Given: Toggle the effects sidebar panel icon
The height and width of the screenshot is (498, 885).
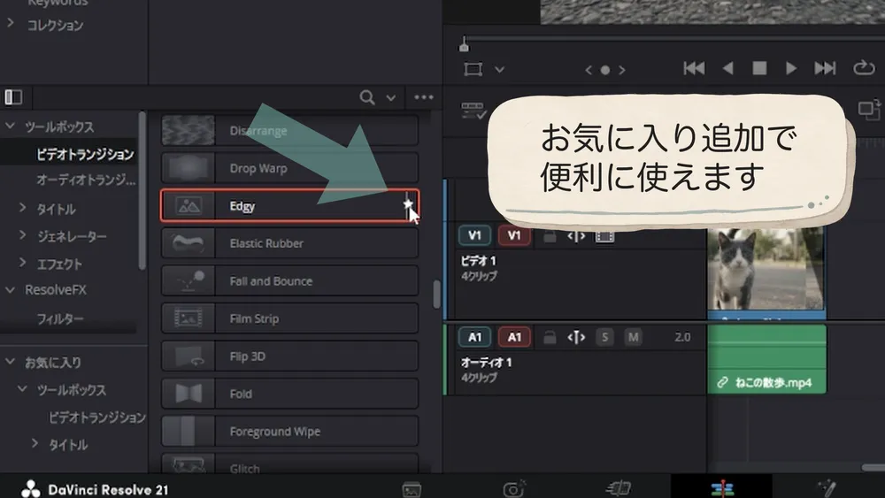Looking at the screenshot, I should click(x=13, y=97).
